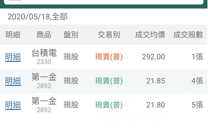
Task: Tap the 1張 share quantity
Action: click(x=197, y=57)
